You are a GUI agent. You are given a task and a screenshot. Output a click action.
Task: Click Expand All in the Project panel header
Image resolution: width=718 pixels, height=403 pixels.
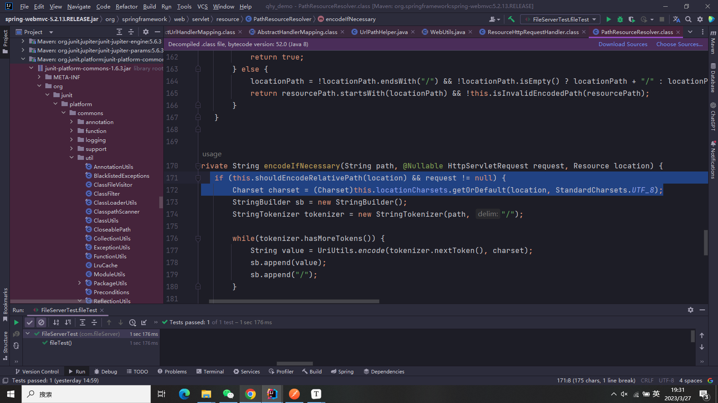point(119,32)
